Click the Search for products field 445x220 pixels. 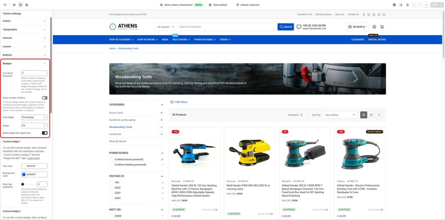tap(227, 27)
